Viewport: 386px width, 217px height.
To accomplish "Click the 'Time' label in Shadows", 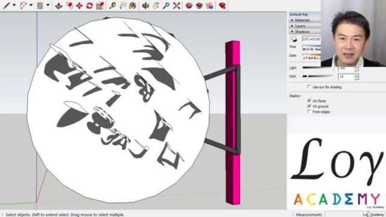I will click(x=293, y=46).
